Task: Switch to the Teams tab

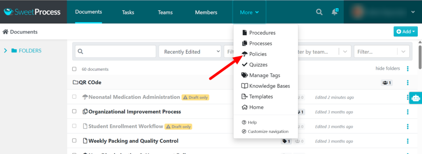Action: click(165, 12)
